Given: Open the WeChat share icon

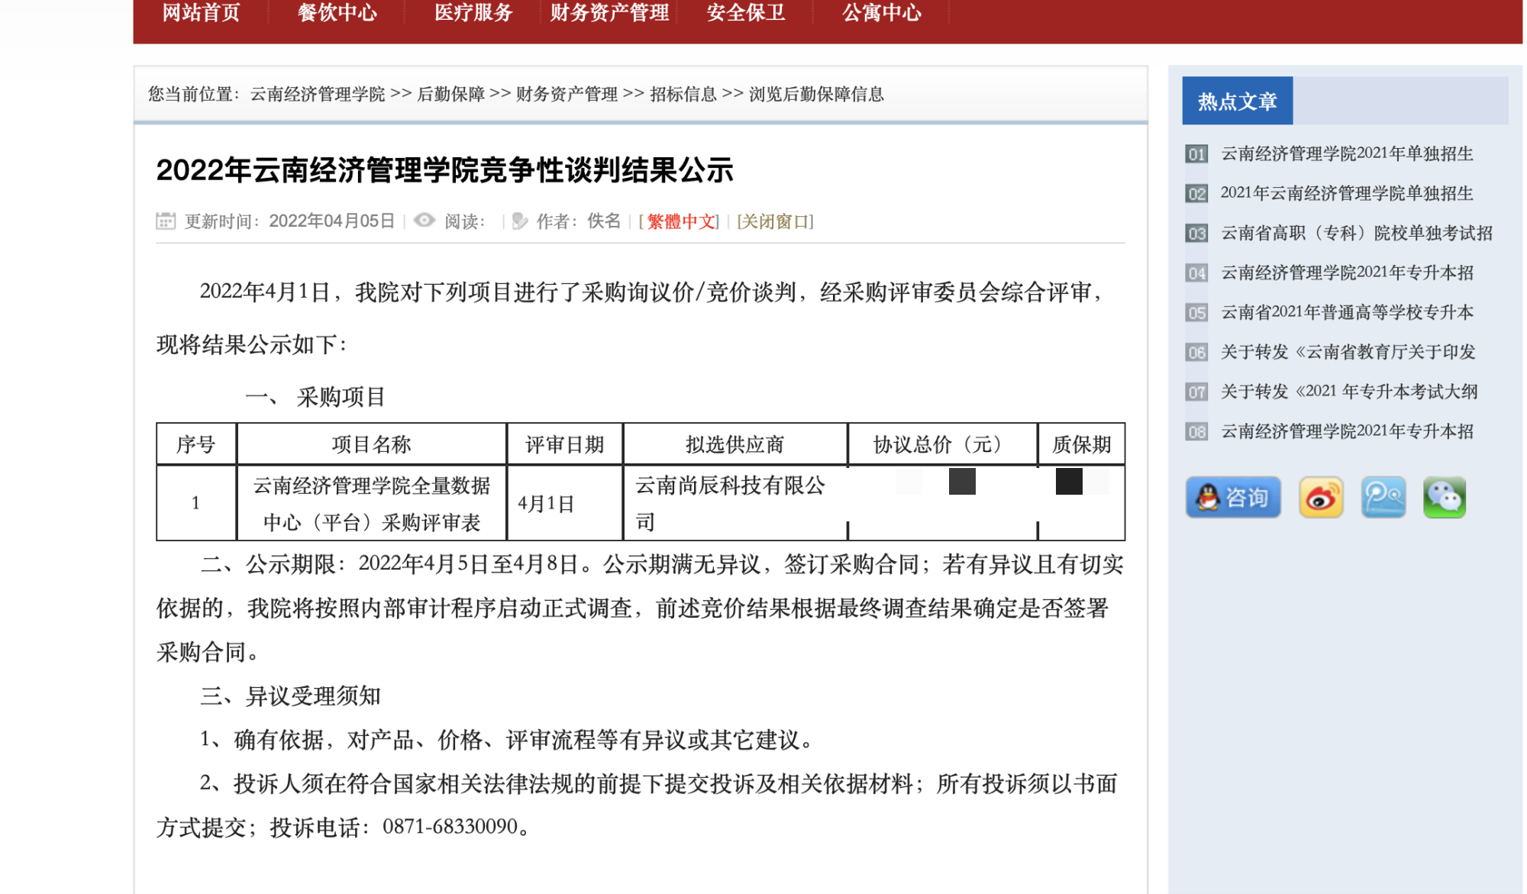Looking at the screenshot, I should coord(1444,498).
